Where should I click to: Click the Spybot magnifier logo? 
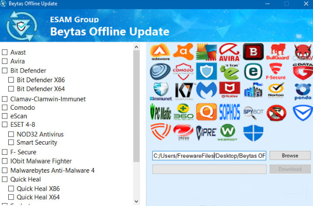click(x=253, y=113)
